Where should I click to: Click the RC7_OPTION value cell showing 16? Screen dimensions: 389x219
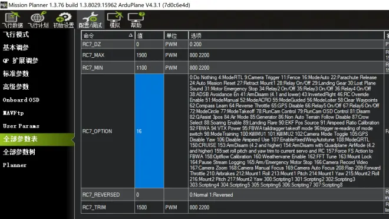(x=149, y=131)
